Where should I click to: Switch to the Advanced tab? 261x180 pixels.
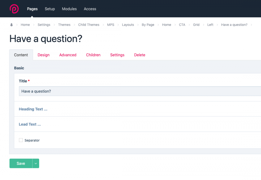[x=68, y=55]
